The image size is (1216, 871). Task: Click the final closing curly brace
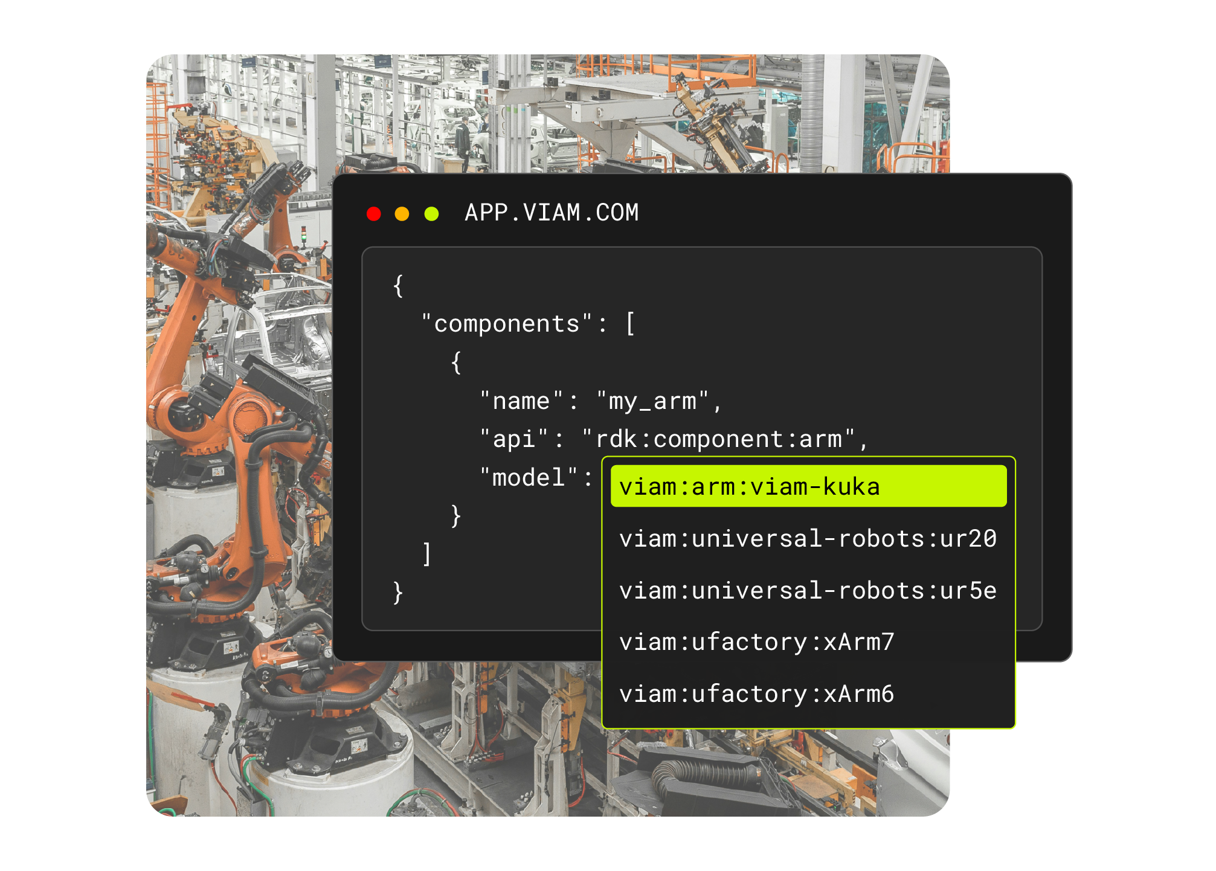[x=397, y=593]
